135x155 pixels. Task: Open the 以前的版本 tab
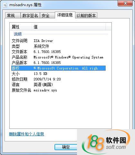click(x=86, y=15)
